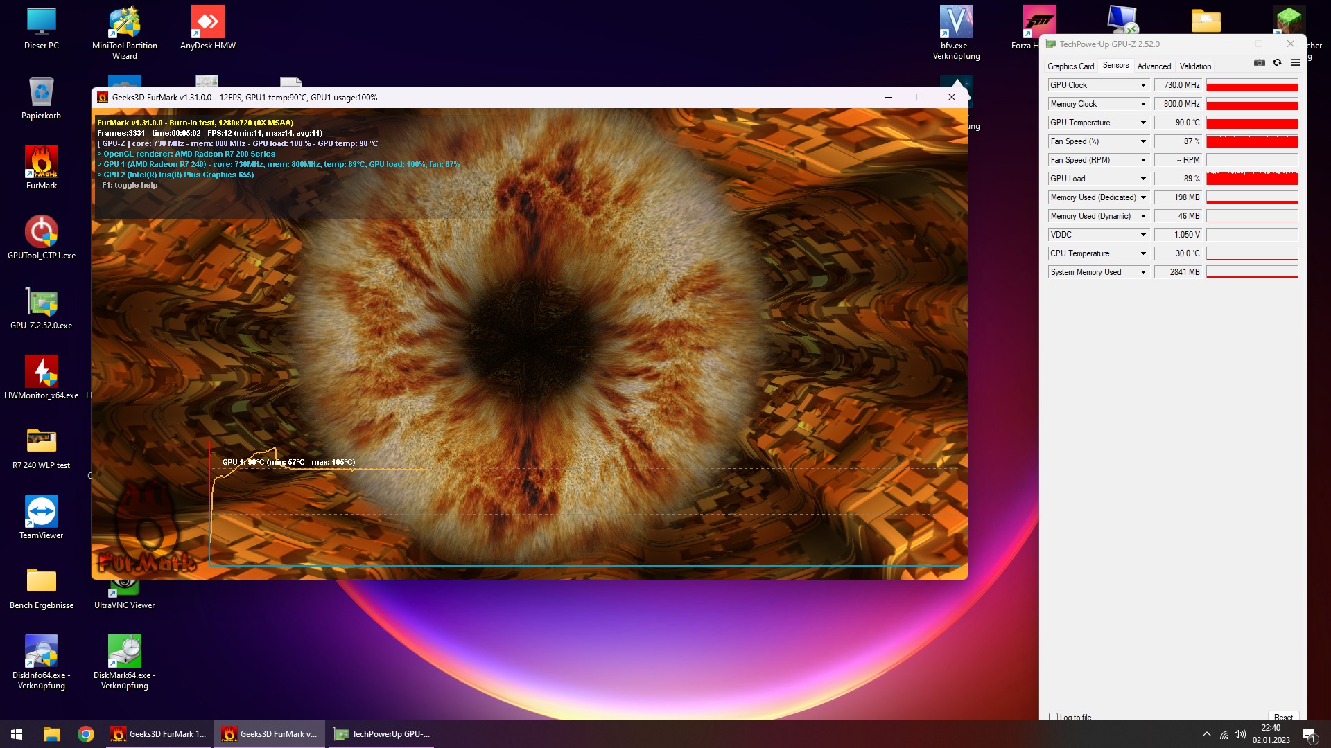Open the Validation tab
Screen dimensions: 1331x748
[1195, 66]
